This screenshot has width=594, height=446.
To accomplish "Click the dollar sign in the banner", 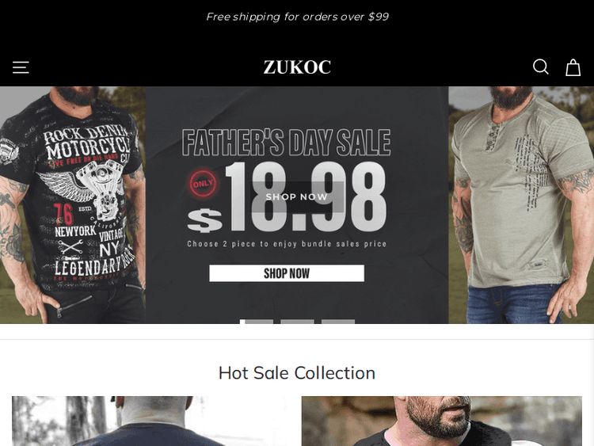I will (204, 220).
